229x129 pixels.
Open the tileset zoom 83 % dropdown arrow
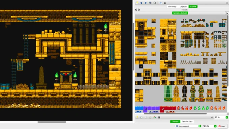click(x=227, y=117)
